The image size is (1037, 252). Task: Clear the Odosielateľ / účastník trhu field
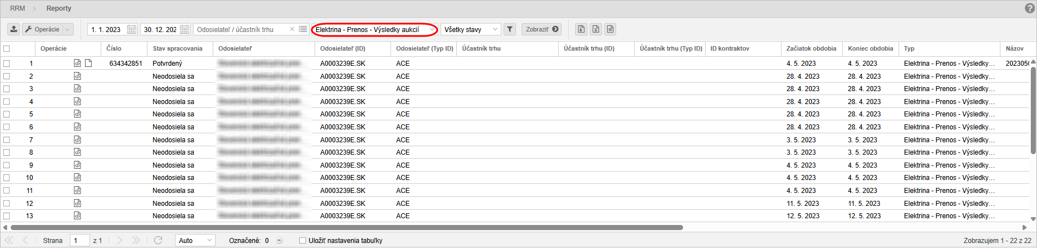pos(292,29)
